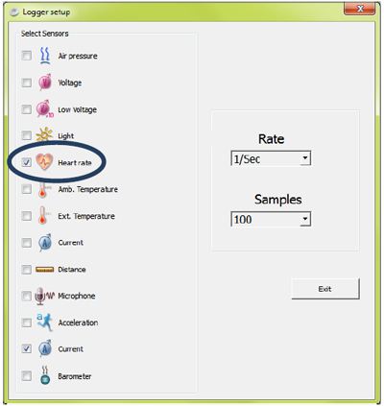Click the Low Voltage sensor icon

point(45,109)
